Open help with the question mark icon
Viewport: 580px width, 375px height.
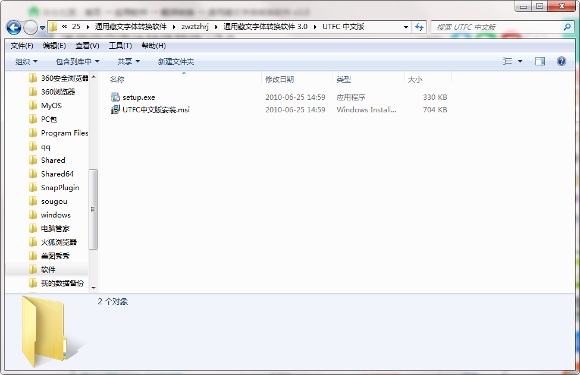click(x=561, y=61)
